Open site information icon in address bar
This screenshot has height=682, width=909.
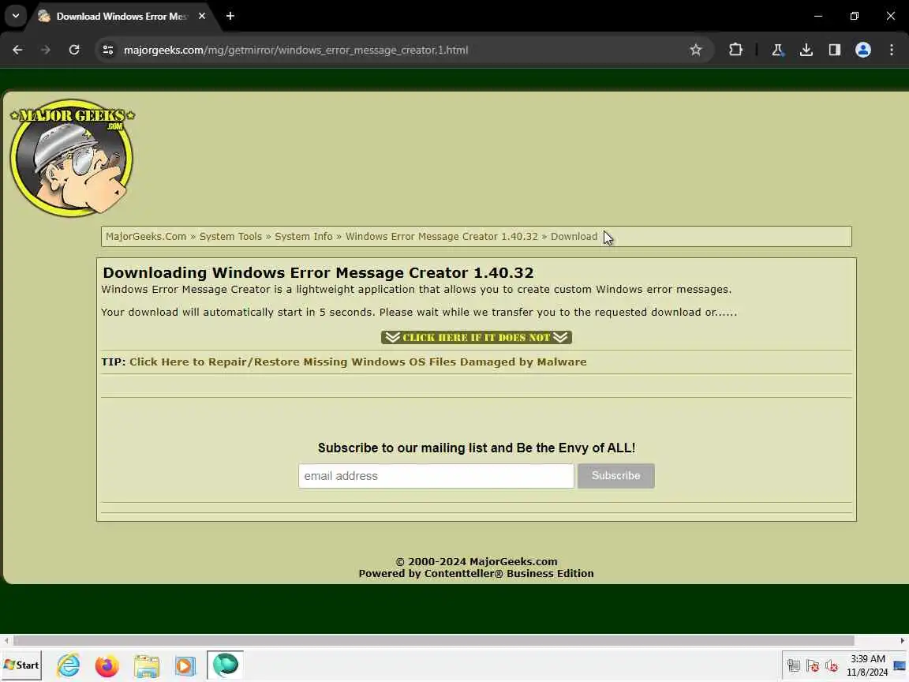point(108,50)
